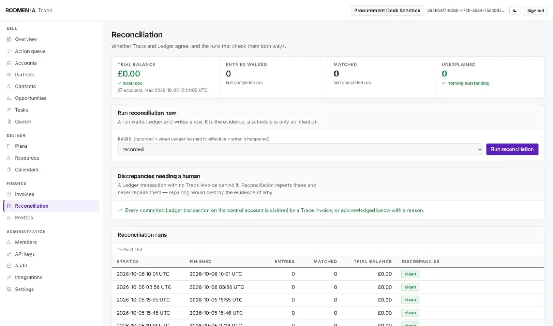
Task: Click the Resources people icon
Action: pos(9,158)
